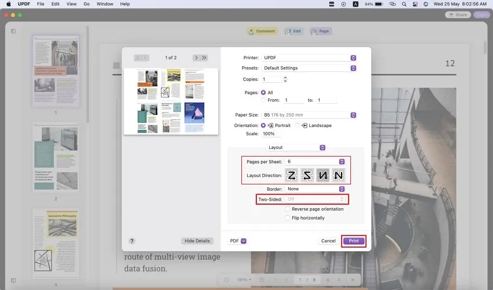The width and height of the screenshot is (493, 290).
Task: Click the Cancel button
Action: pyautogui.click(x=328, y=241)
